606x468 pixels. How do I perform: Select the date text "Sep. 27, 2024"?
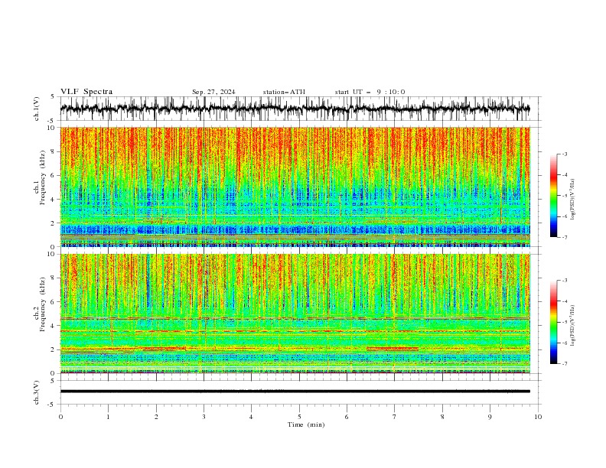pyautogui.click(x=213, y=92)
